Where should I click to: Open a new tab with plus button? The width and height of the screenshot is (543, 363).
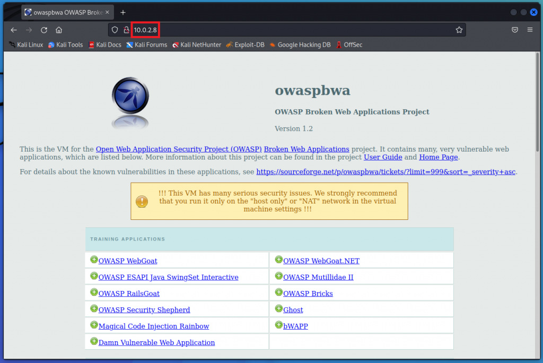pyautogui.click(x=123, y=13)
